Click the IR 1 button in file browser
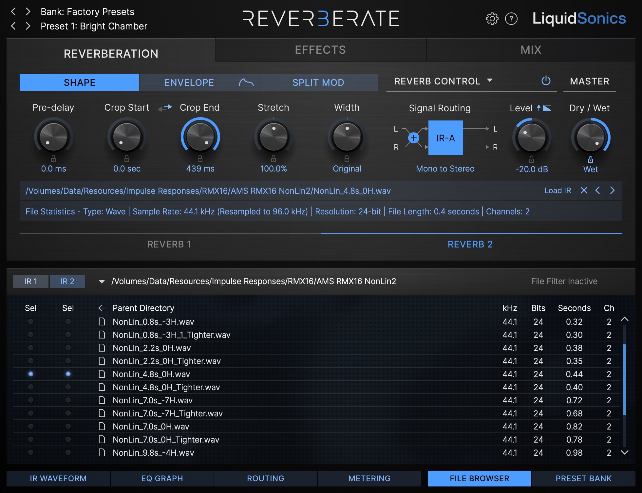 (31, 281)
